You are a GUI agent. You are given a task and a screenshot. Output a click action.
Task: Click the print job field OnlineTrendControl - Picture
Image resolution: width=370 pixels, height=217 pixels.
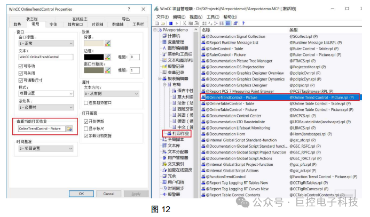tap(42, 128)
